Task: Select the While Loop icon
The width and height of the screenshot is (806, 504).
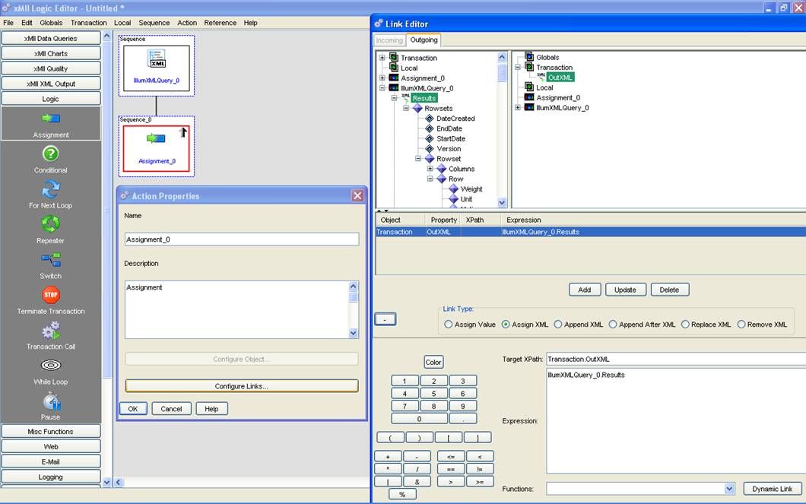Action: (x=51, y=366)
